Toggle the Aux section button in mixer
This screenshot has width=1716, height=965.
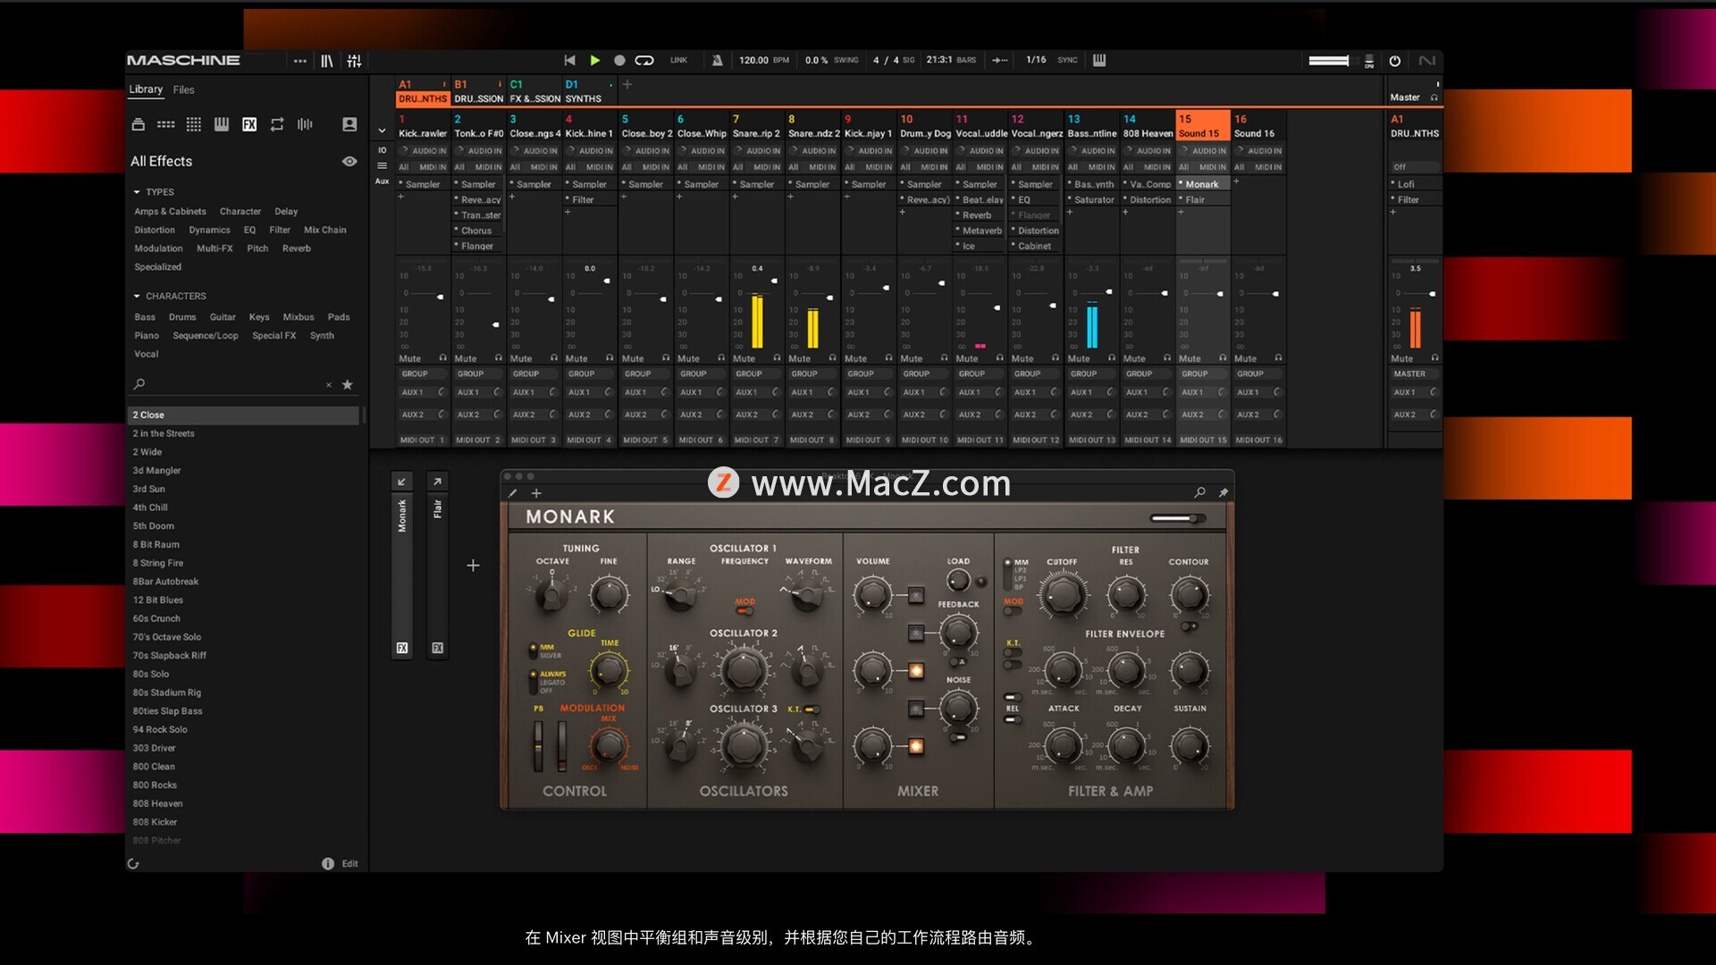382,181
